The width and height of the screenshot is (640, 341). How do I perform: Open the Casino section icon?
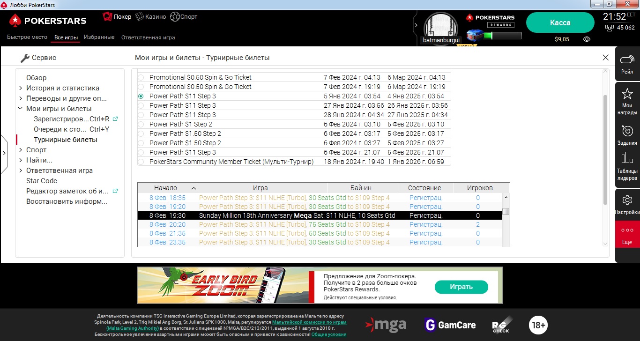coord(140,16)
